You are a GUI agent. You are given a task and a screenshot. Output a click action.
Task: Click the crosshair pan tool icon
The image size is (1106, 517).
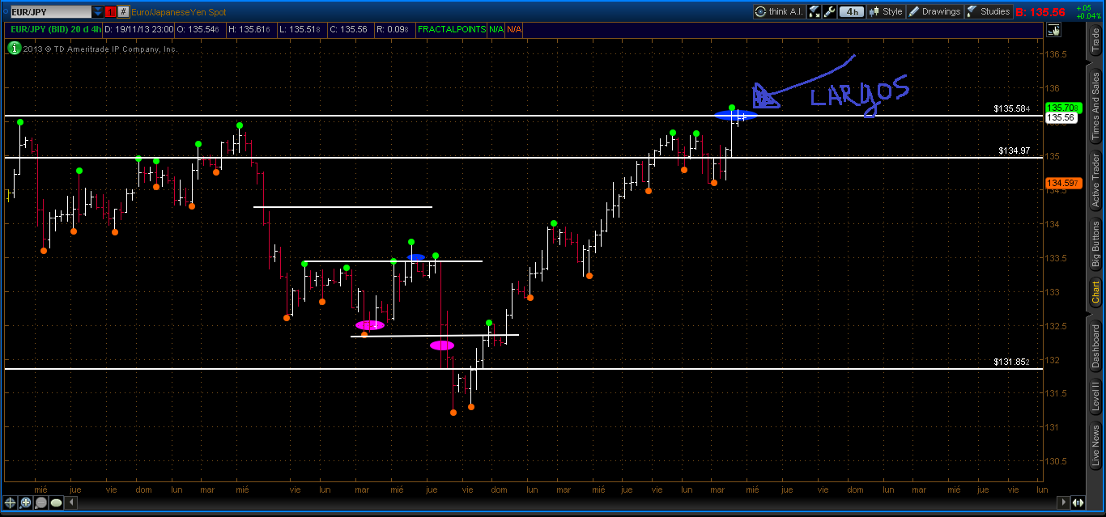(x=11, y=503)
